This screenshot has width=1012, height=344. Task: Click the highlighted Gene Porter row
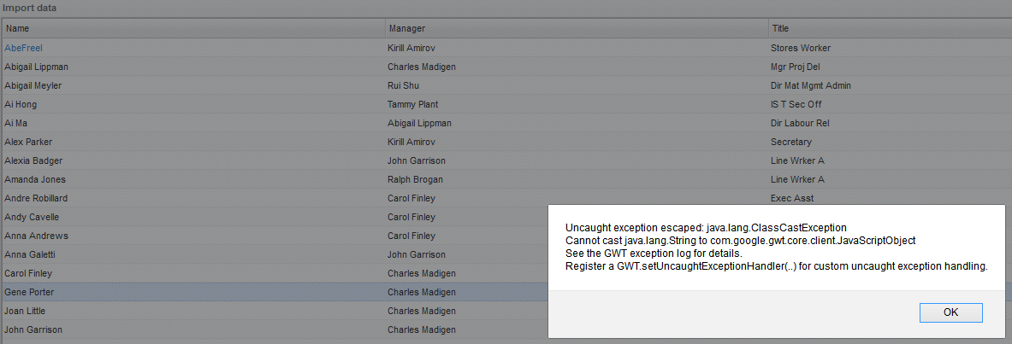29,292
